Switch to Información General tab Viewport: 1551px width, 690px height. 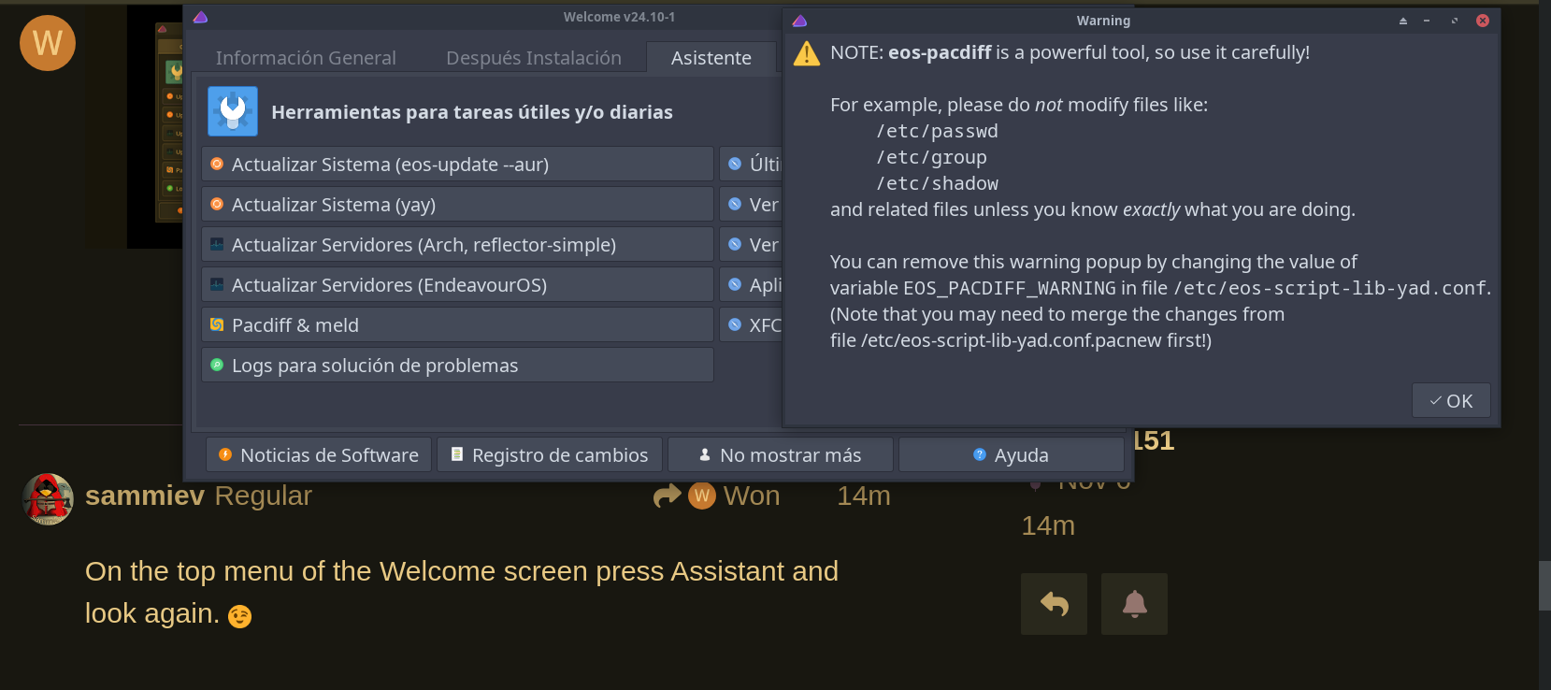(x=306, y=58)
